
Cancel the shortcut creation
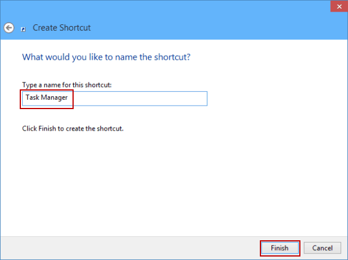coord(322,248)
